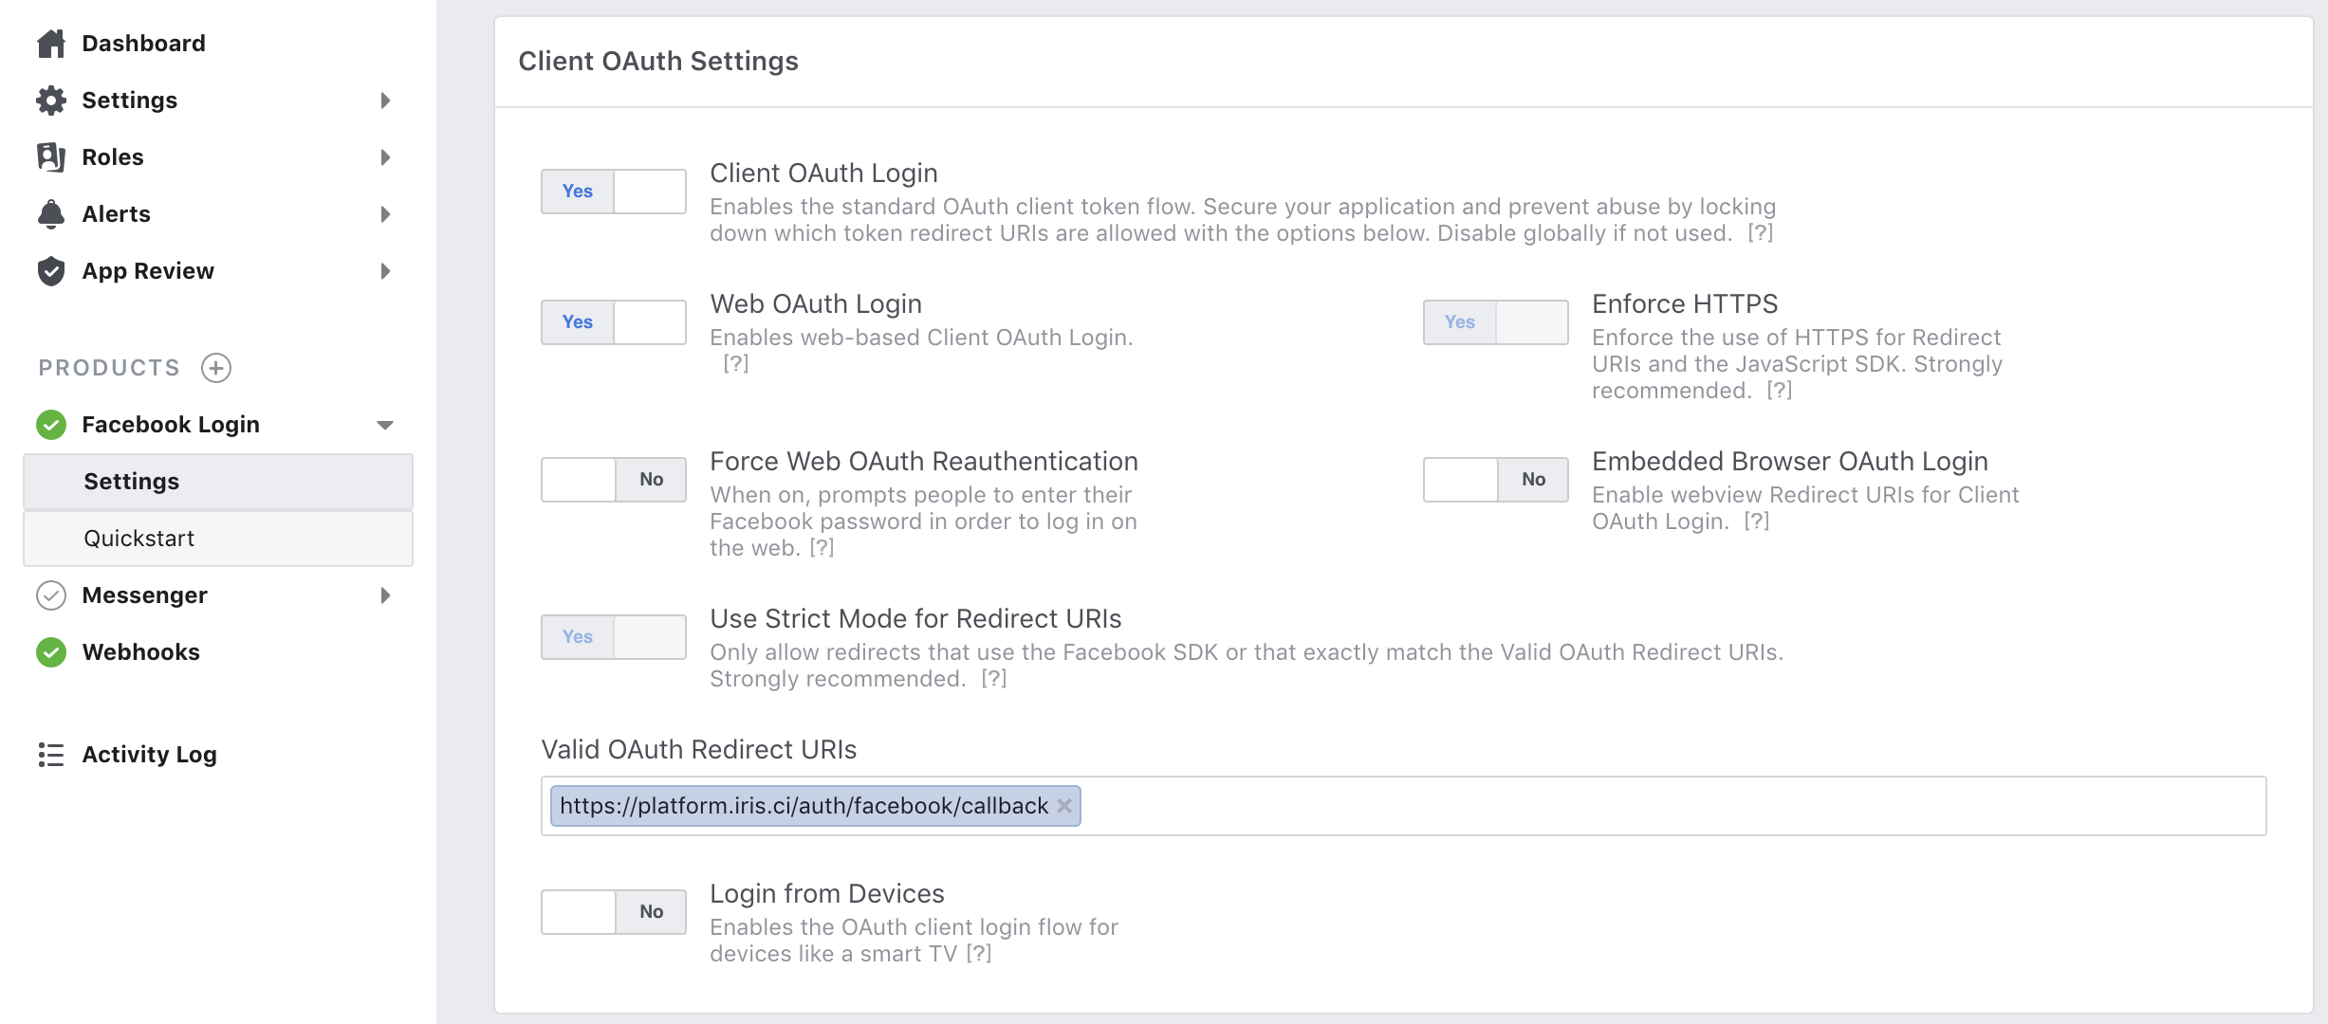Toggle Enforce HTTPS switch
The image size is (2328, 1024).
1496,322
